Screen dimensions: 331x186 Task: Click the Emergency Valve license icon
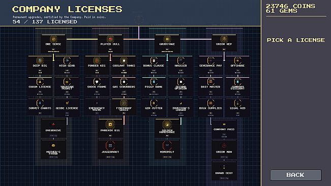coord(97,103)
